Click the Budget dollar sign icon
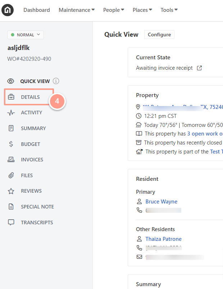Viewport: 223px width, 289px height. click(x=11, y=144)
